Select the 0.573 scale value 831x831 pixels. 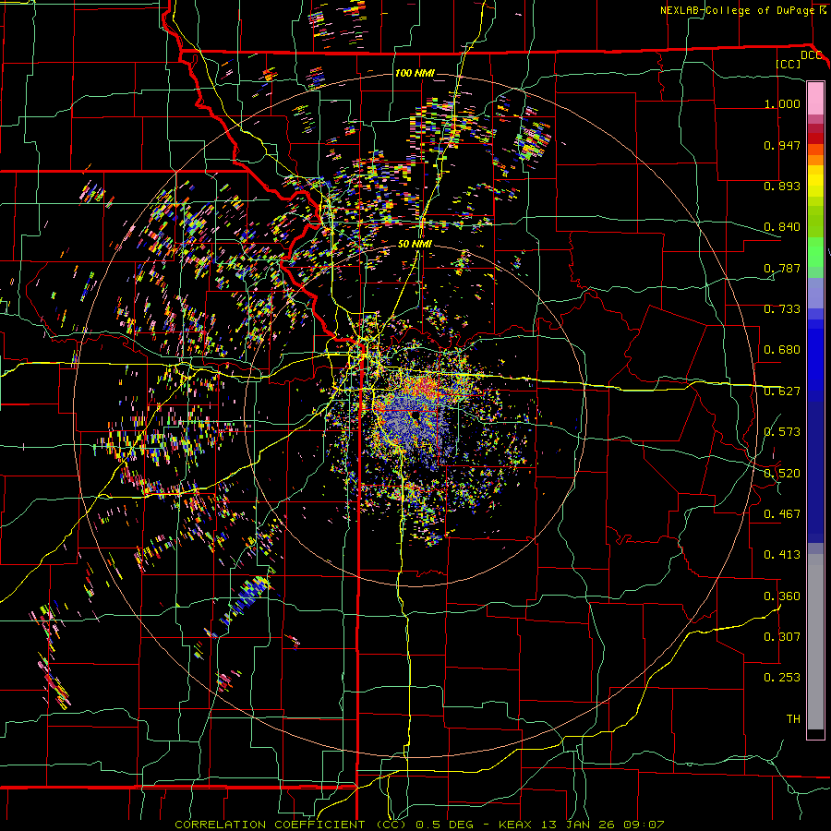click(x=782, y=432)
